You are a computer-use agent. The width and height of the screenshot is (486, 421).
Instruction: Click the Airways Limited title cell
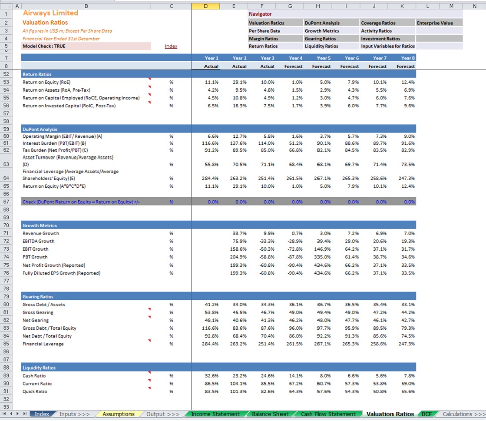tap(50, 13)
